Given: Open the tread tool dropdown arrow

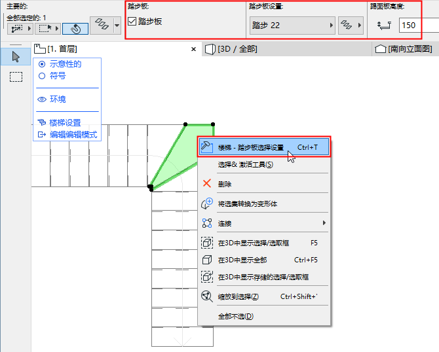Looking at the screenshot, I should pos(117,25).
